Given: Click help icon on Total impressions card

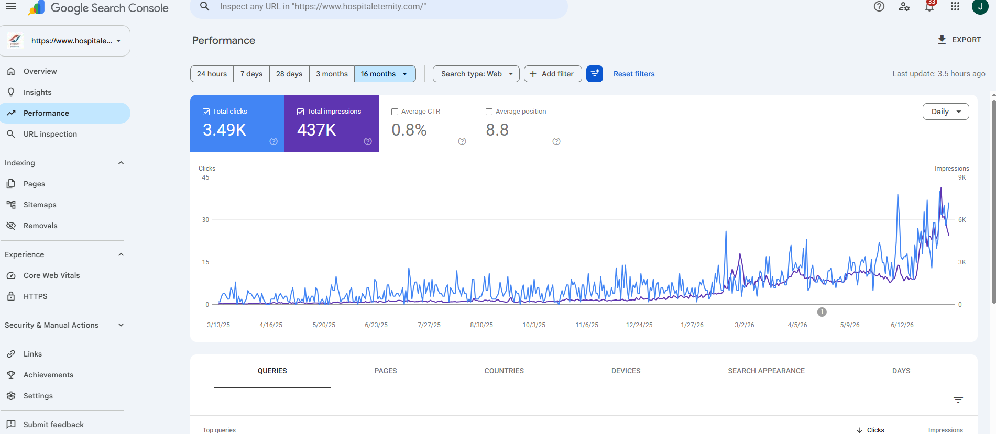Looking at the screenshot, I should [x=368, y=141].
